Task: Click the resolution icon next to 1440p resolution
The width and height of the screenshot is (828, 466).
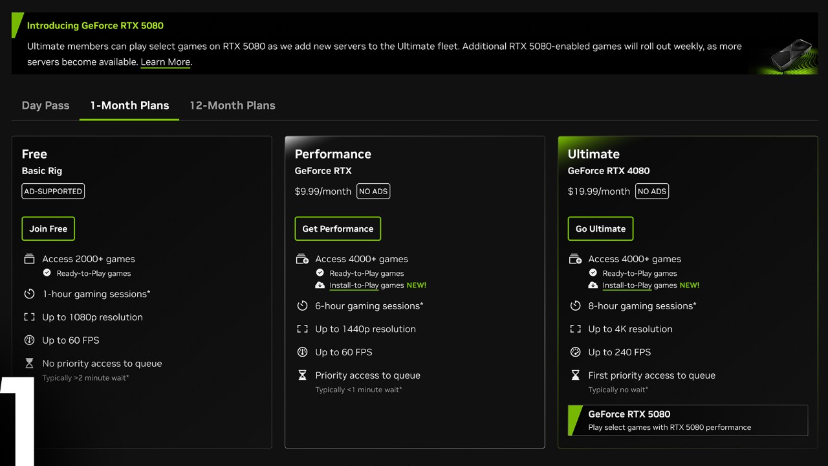Action: coord(302,329)
